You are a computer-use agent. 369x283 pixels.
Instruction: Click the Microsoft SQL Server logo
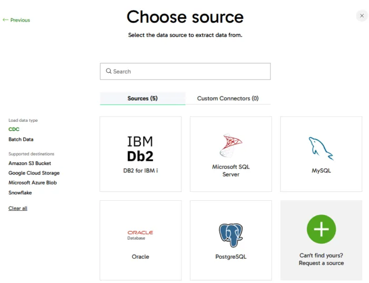coord(231,145)
